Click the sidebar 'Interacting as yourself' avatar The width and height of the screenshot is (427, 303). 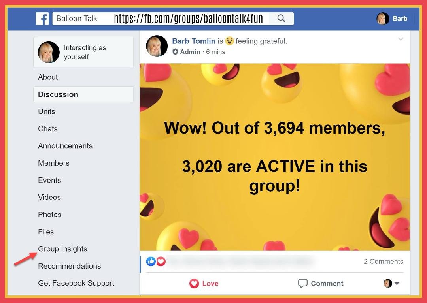49,52
